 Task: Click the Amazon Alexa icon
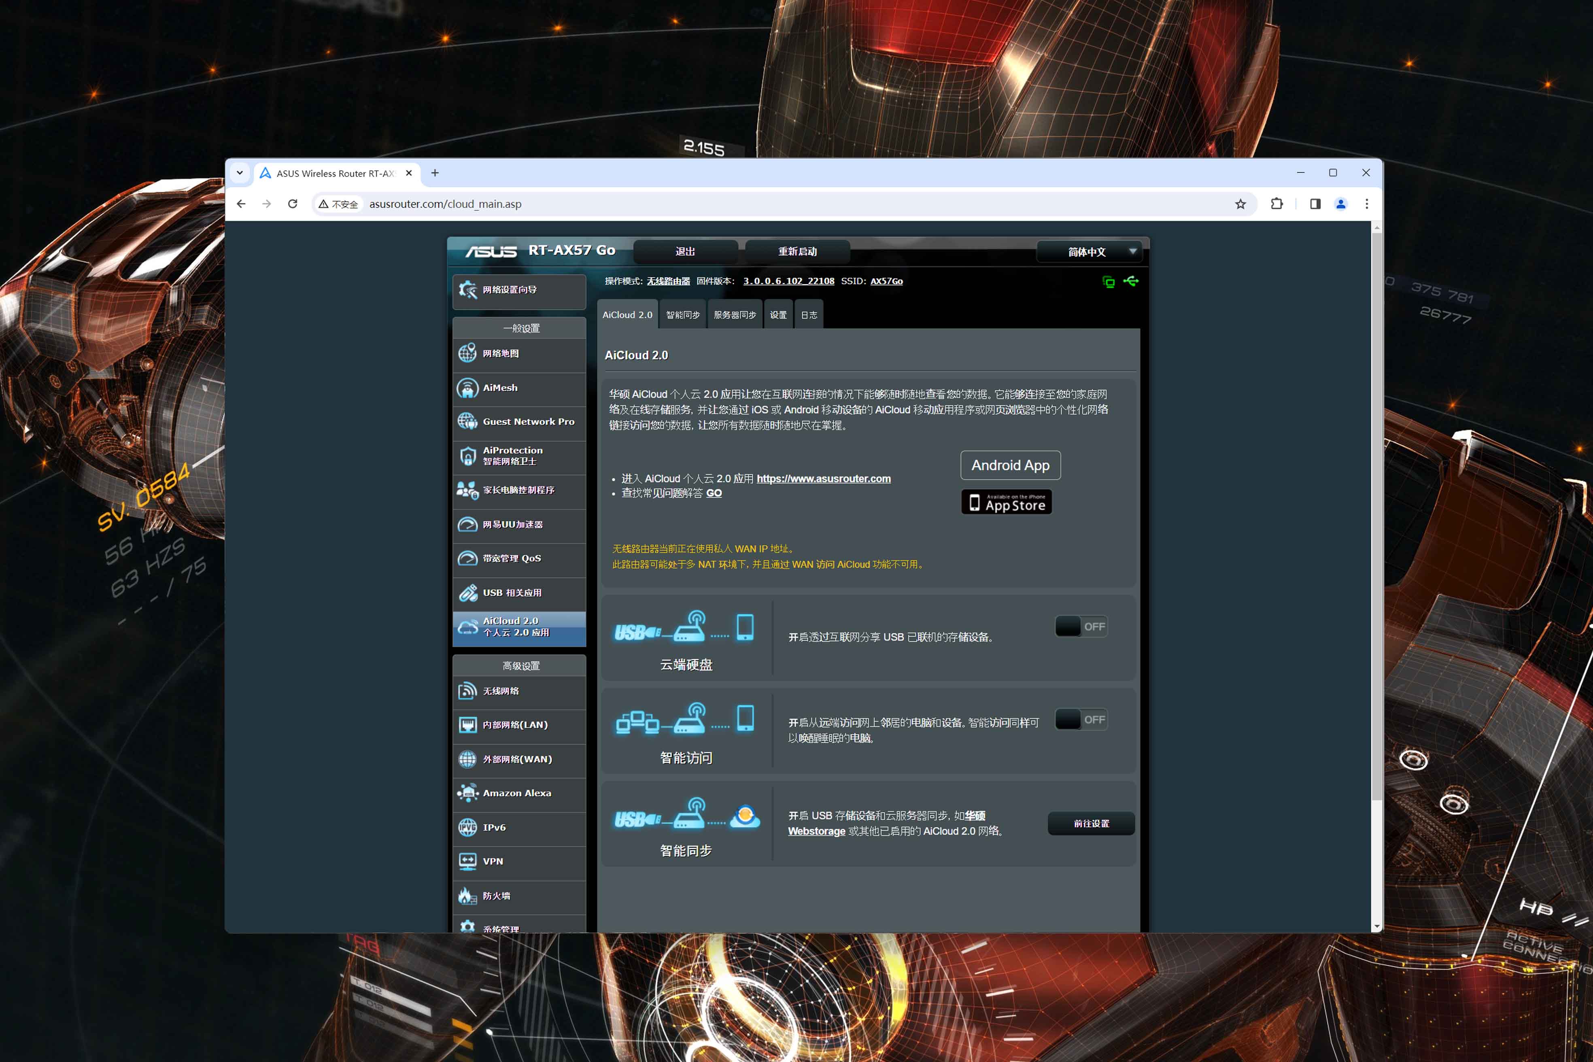click(x=467, y=793)
